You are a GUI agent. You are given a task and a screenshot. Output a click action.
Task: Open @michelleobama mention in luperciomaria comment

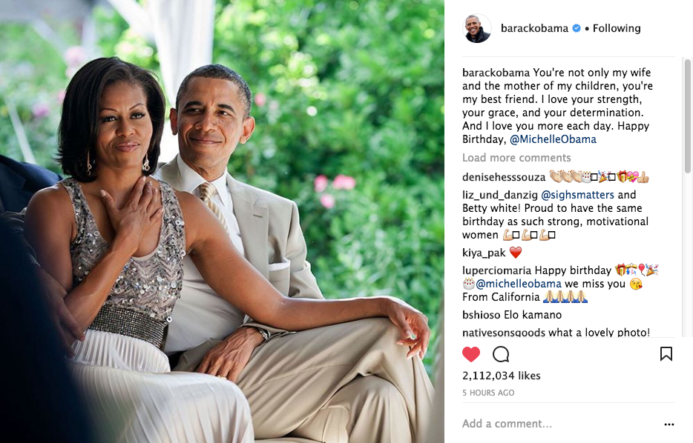coord(519,283)
